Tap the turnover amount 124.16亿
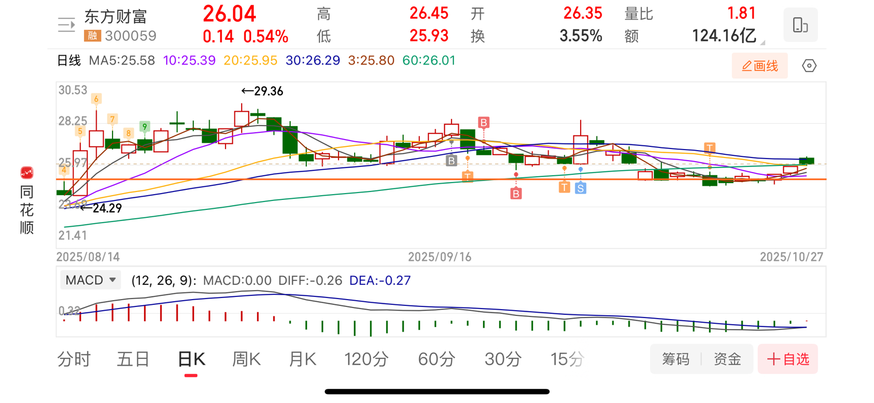 724,36
